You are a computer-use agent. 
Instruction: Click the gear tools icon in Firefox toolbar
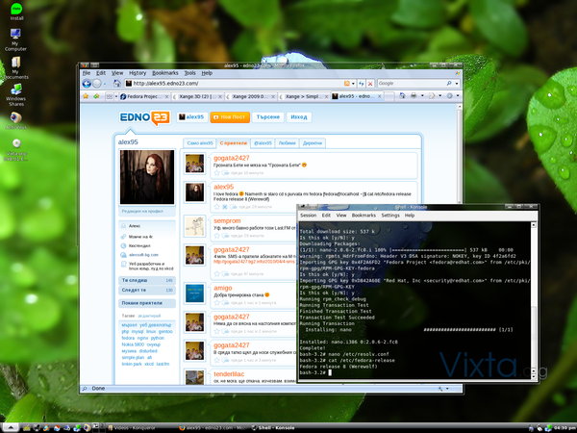coord(449,95)
